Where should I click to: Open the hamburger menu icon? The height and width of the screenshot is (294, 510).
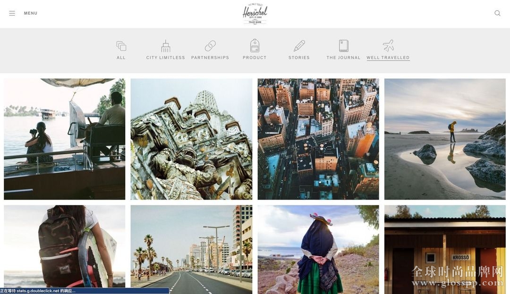pos(12,13)
